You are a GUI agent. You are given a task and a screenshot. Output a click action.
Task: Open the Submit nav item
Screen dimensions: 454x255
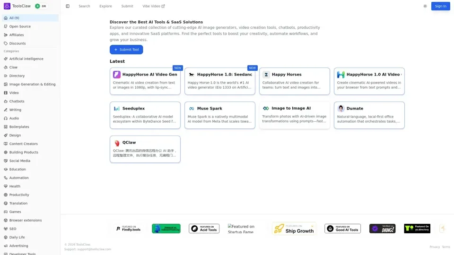click(x=127, y=6)
